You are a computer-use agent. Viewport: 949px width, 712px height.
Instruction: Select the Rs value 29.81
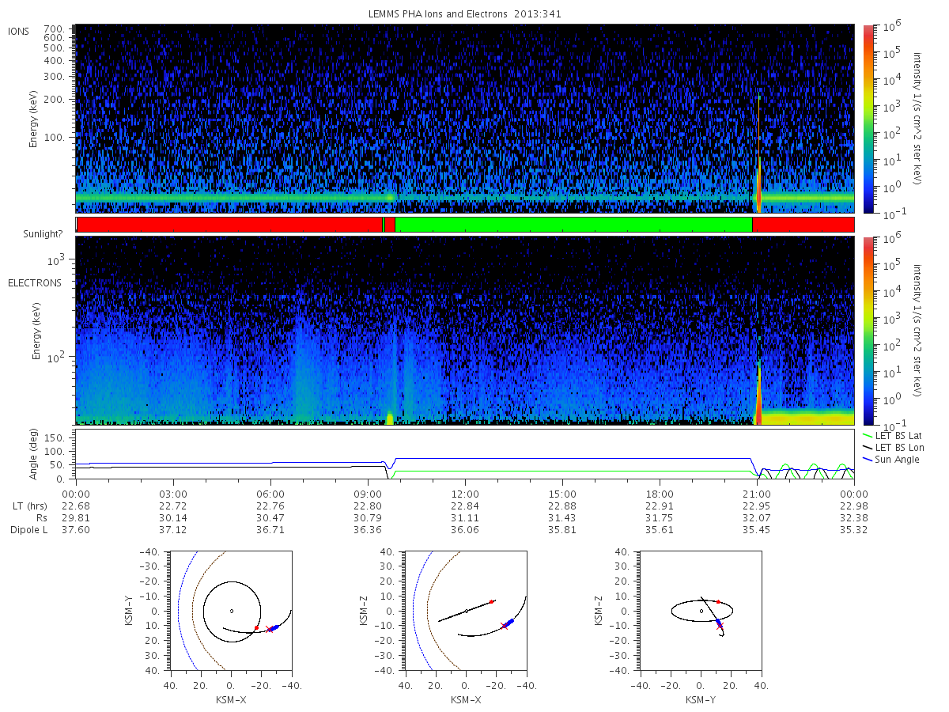pos(76,517)
